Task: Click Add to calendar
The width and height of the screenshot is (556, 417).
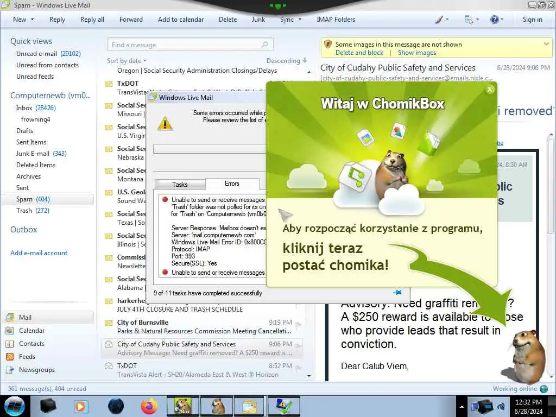Action: click(x=181, y=20)
